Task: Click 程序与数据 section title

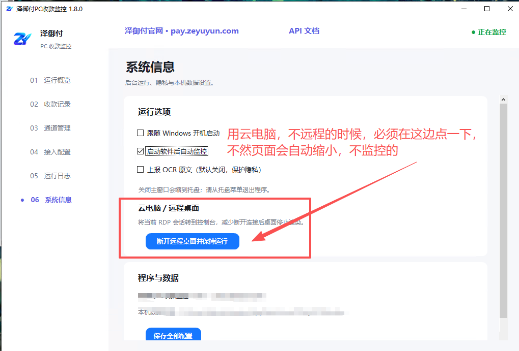Action: click(x=158, y=278)
